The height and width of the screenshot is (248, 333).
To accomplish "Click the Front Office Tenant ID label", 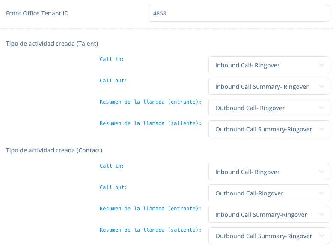I will pos(37,13).
